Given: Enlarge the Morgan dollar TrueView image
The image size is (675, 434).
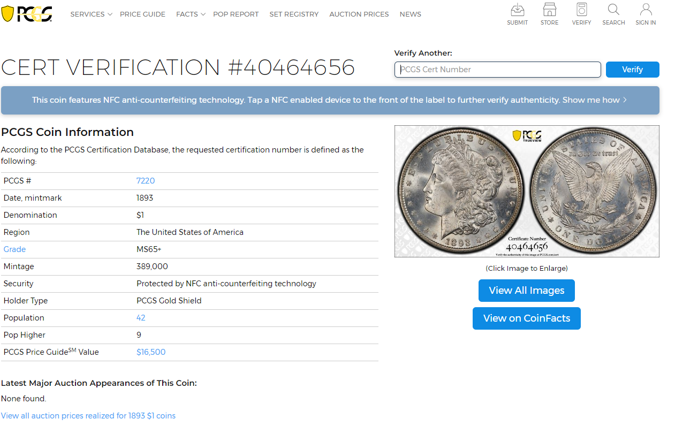Looking at the screenshot, I should tap(526, 191).
